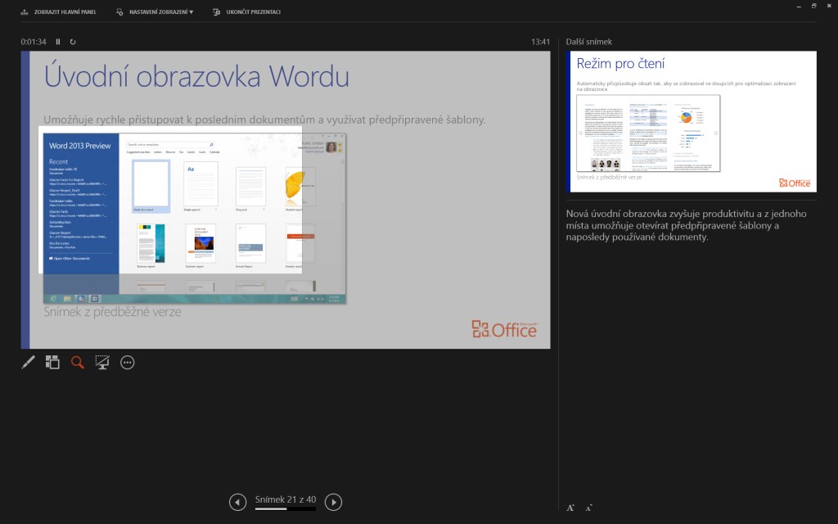Viewport: 838px width, 524px height.
Task: Restore down the presenter view window
Action: [x=814, y=6]
